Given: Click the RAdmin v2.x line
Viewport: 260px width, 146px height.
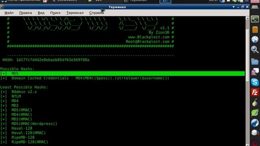Looking at the screenshot, I should 18,92.
